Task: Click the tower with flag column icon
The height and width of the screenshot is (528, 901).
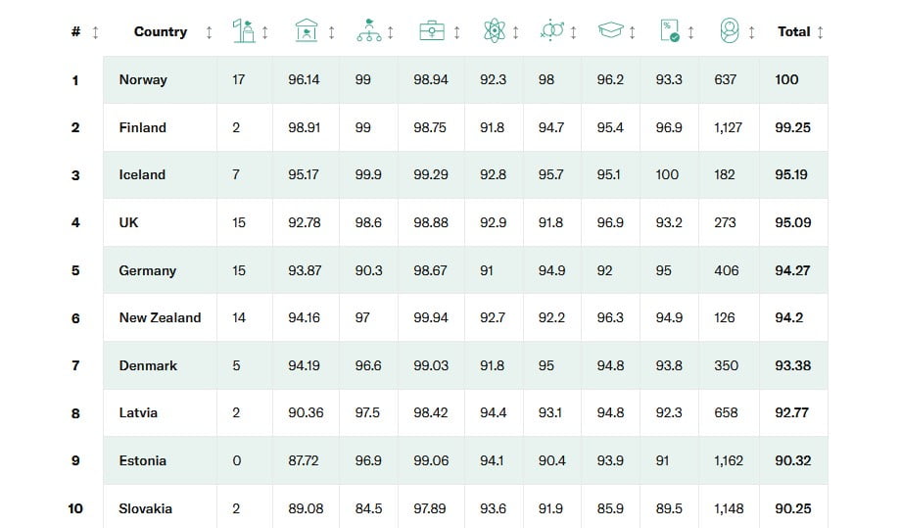Action: coord(244,31)
